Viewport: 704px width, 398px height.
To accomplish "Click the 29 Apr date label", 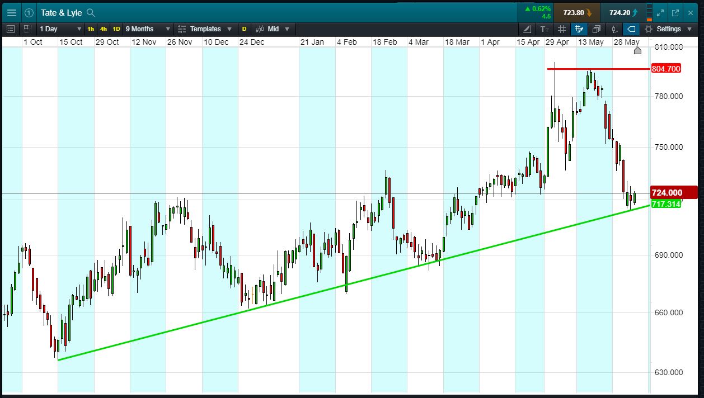I will tap(557, 42).
